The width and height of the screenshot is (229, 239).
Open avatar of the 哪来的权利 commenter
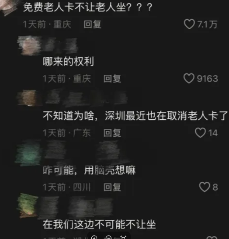(x=30, y=45)
